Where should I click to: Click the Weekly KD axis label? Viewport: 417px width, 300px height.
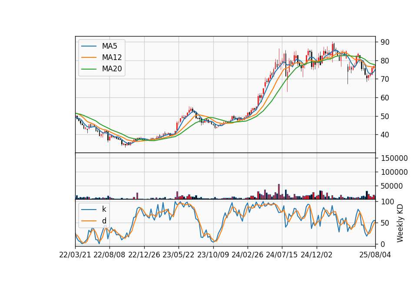pos(400,223)
